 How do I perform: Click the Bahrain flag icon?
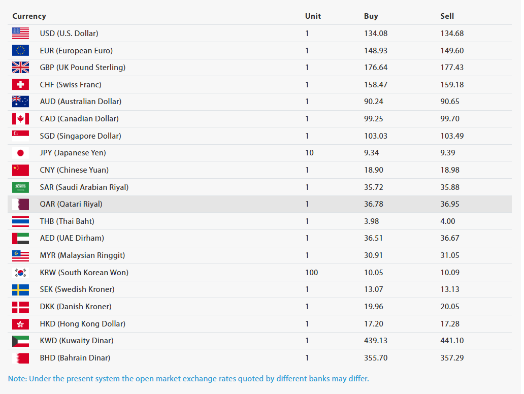20,358
